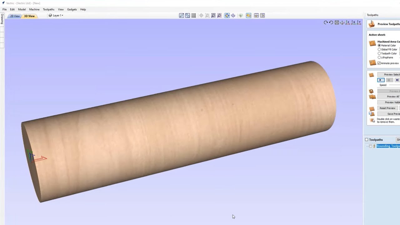400x225 pixels.
Task: Select the isometric view axis icon
Action: click(x=342, y=22)
